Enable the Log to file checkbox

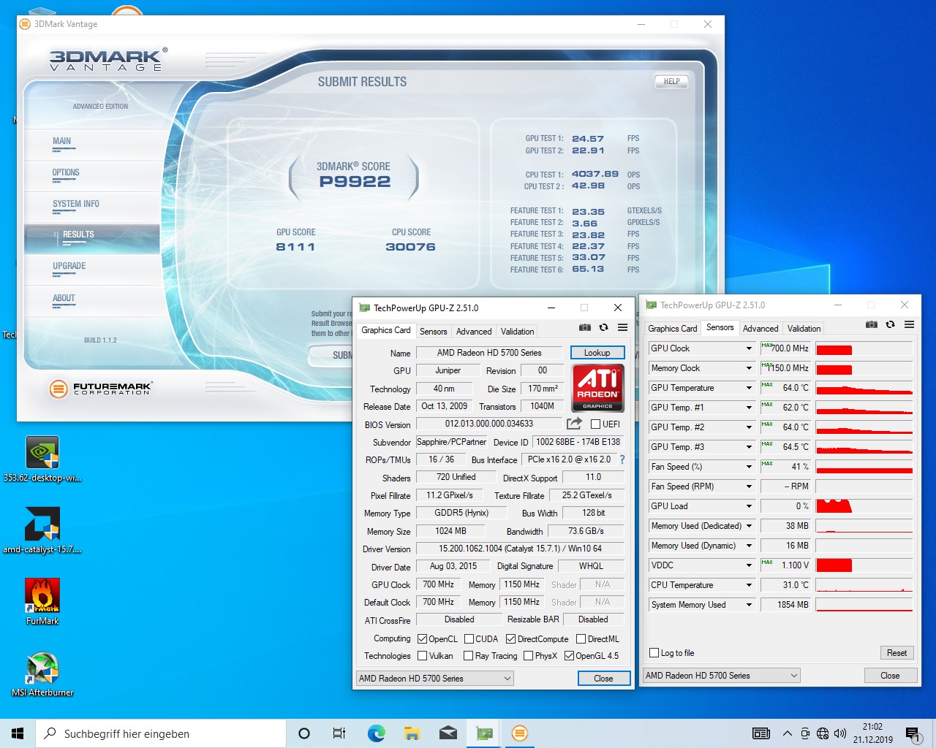[654, 653]
